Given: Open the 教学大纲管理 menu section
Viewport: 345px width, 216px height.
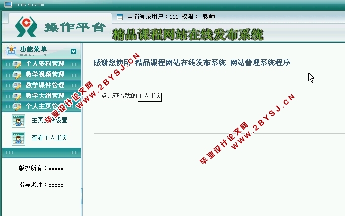Looking at the screenshot, I should pyautogui.click(x=41, y=96).
